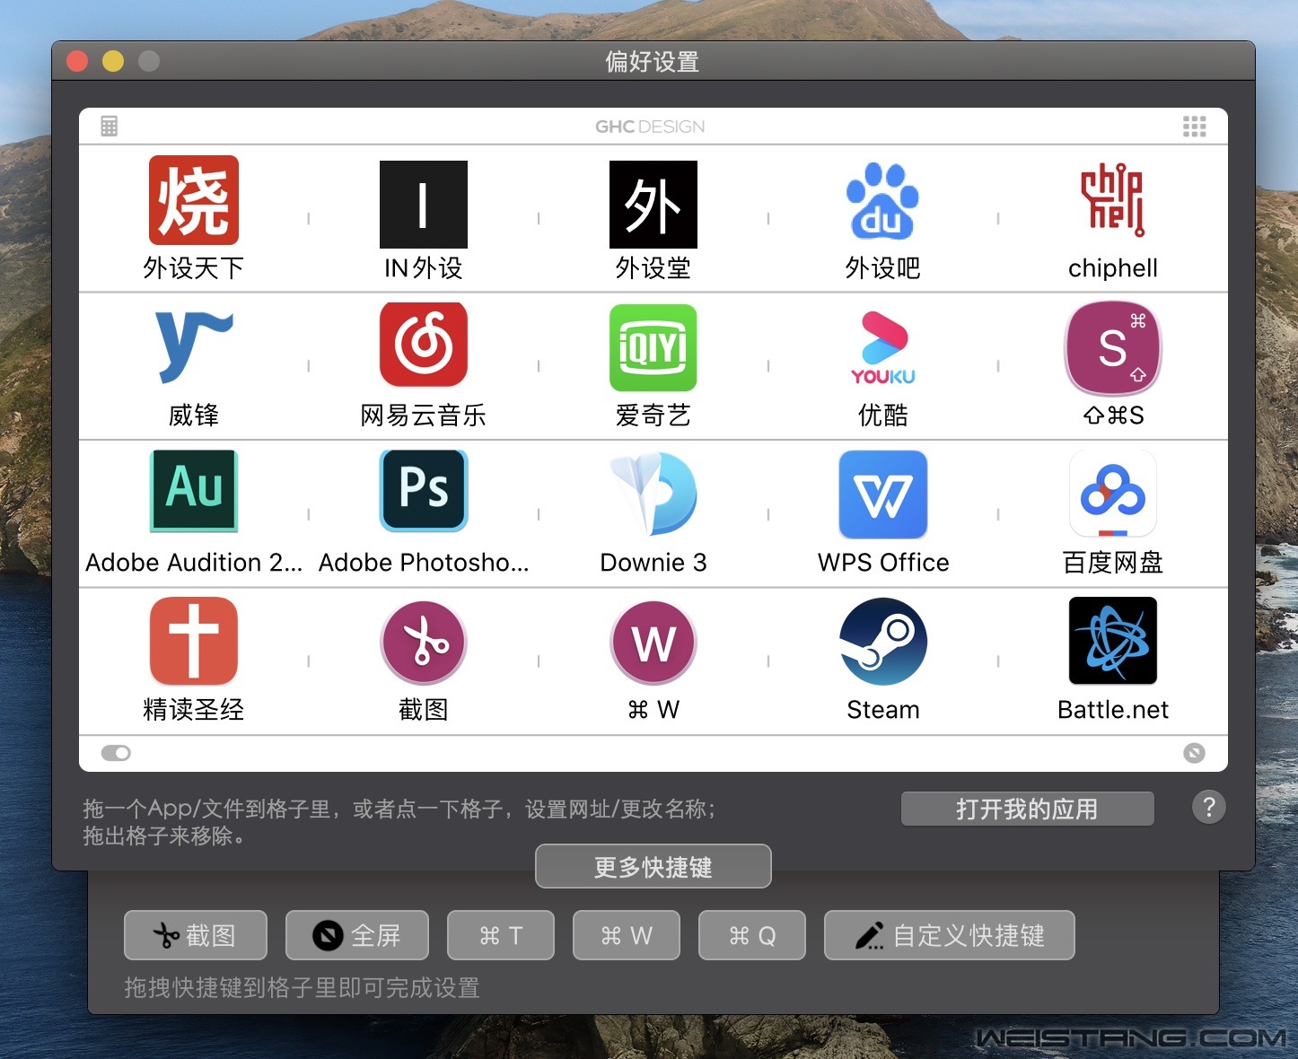
Task: Launch Adobe Audition icon
Action: (194, 491)
